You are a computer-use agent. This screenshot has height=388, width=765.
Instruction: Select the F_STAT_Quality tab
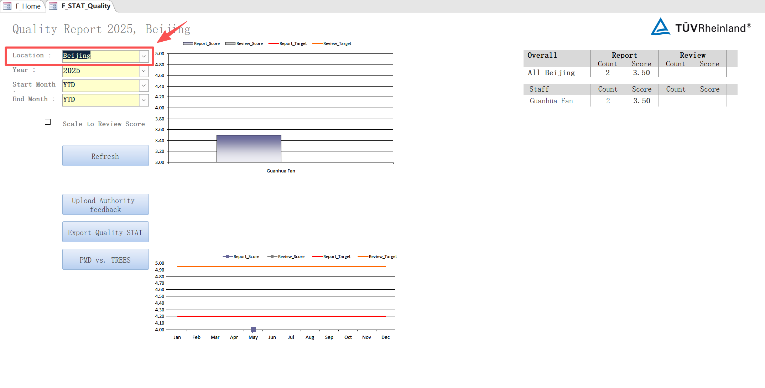coord(85,6)
